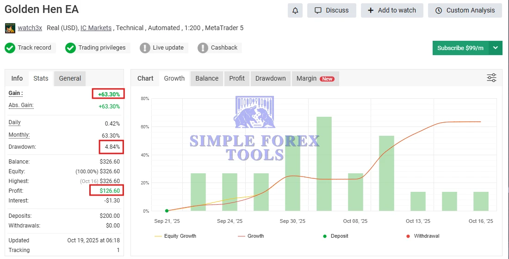Open Custom Analysis
Image resolution: width=509 pixels, height=259 pixels.
tap(465, 10)
